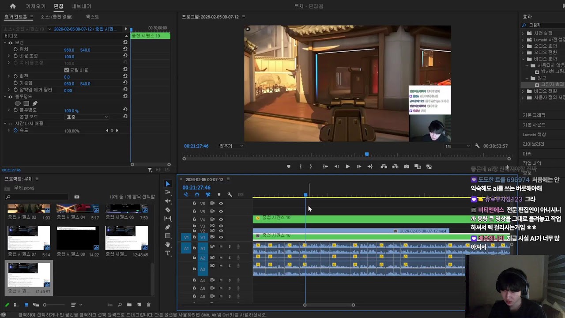Open the new bin folder icon in Project panel

129,305
